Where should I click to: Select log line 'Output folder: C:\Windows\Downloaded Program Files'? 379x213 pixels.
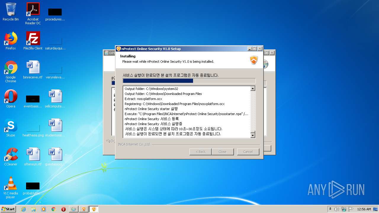coord(163,94)
